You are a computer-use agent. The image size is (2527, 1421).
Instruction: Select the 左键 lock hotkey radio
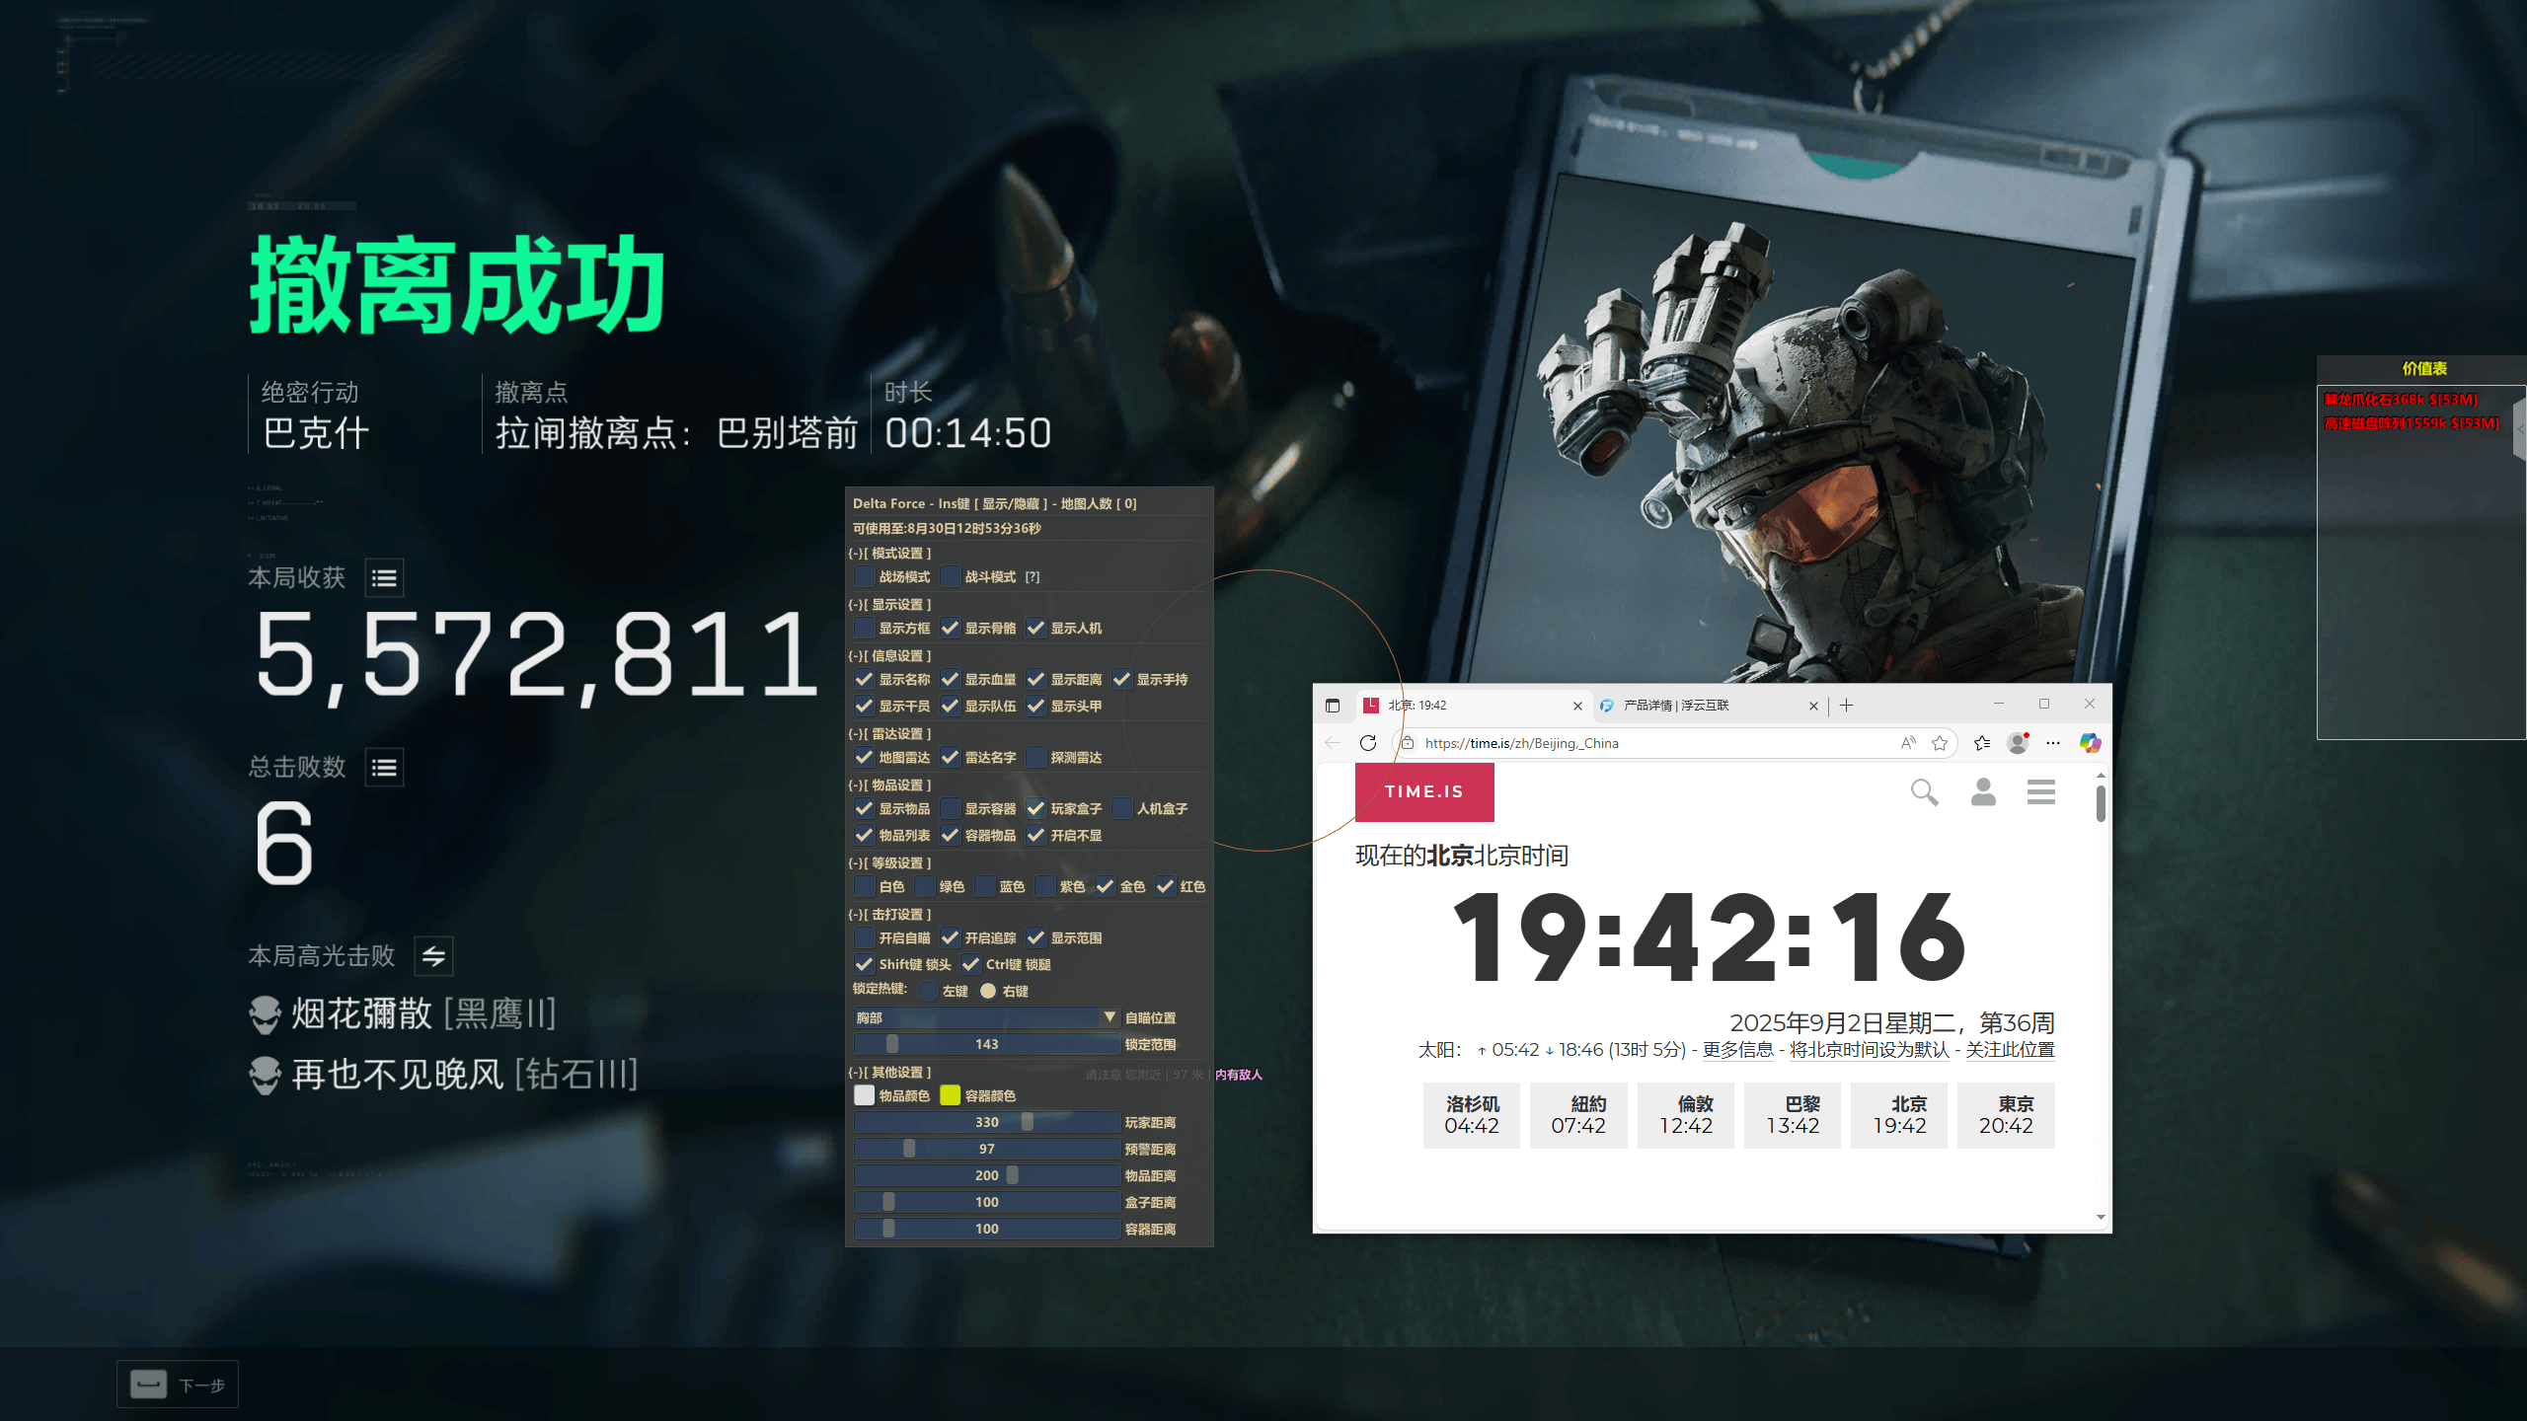click(x=928, y=992)
